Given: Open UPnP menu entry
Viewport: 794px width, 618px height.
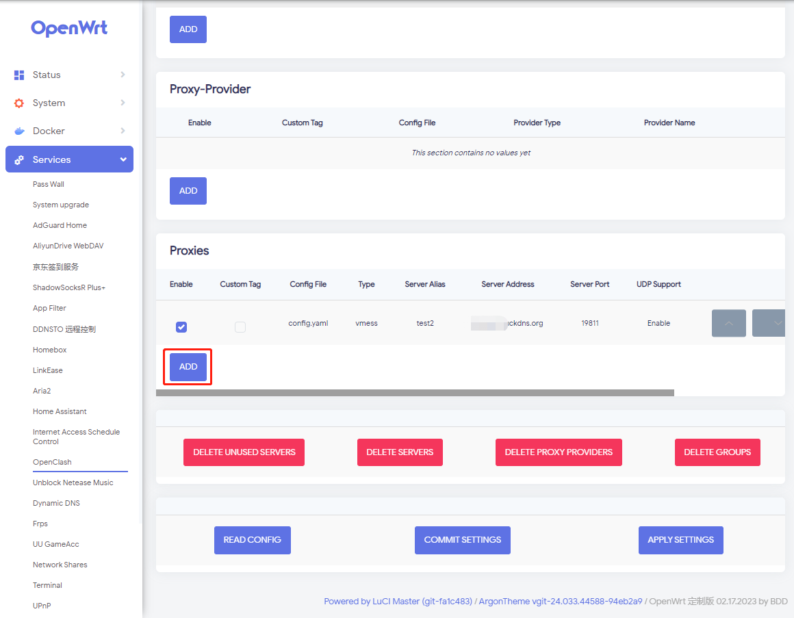Looking at the screenshot, I should click(x=42, y=606).
